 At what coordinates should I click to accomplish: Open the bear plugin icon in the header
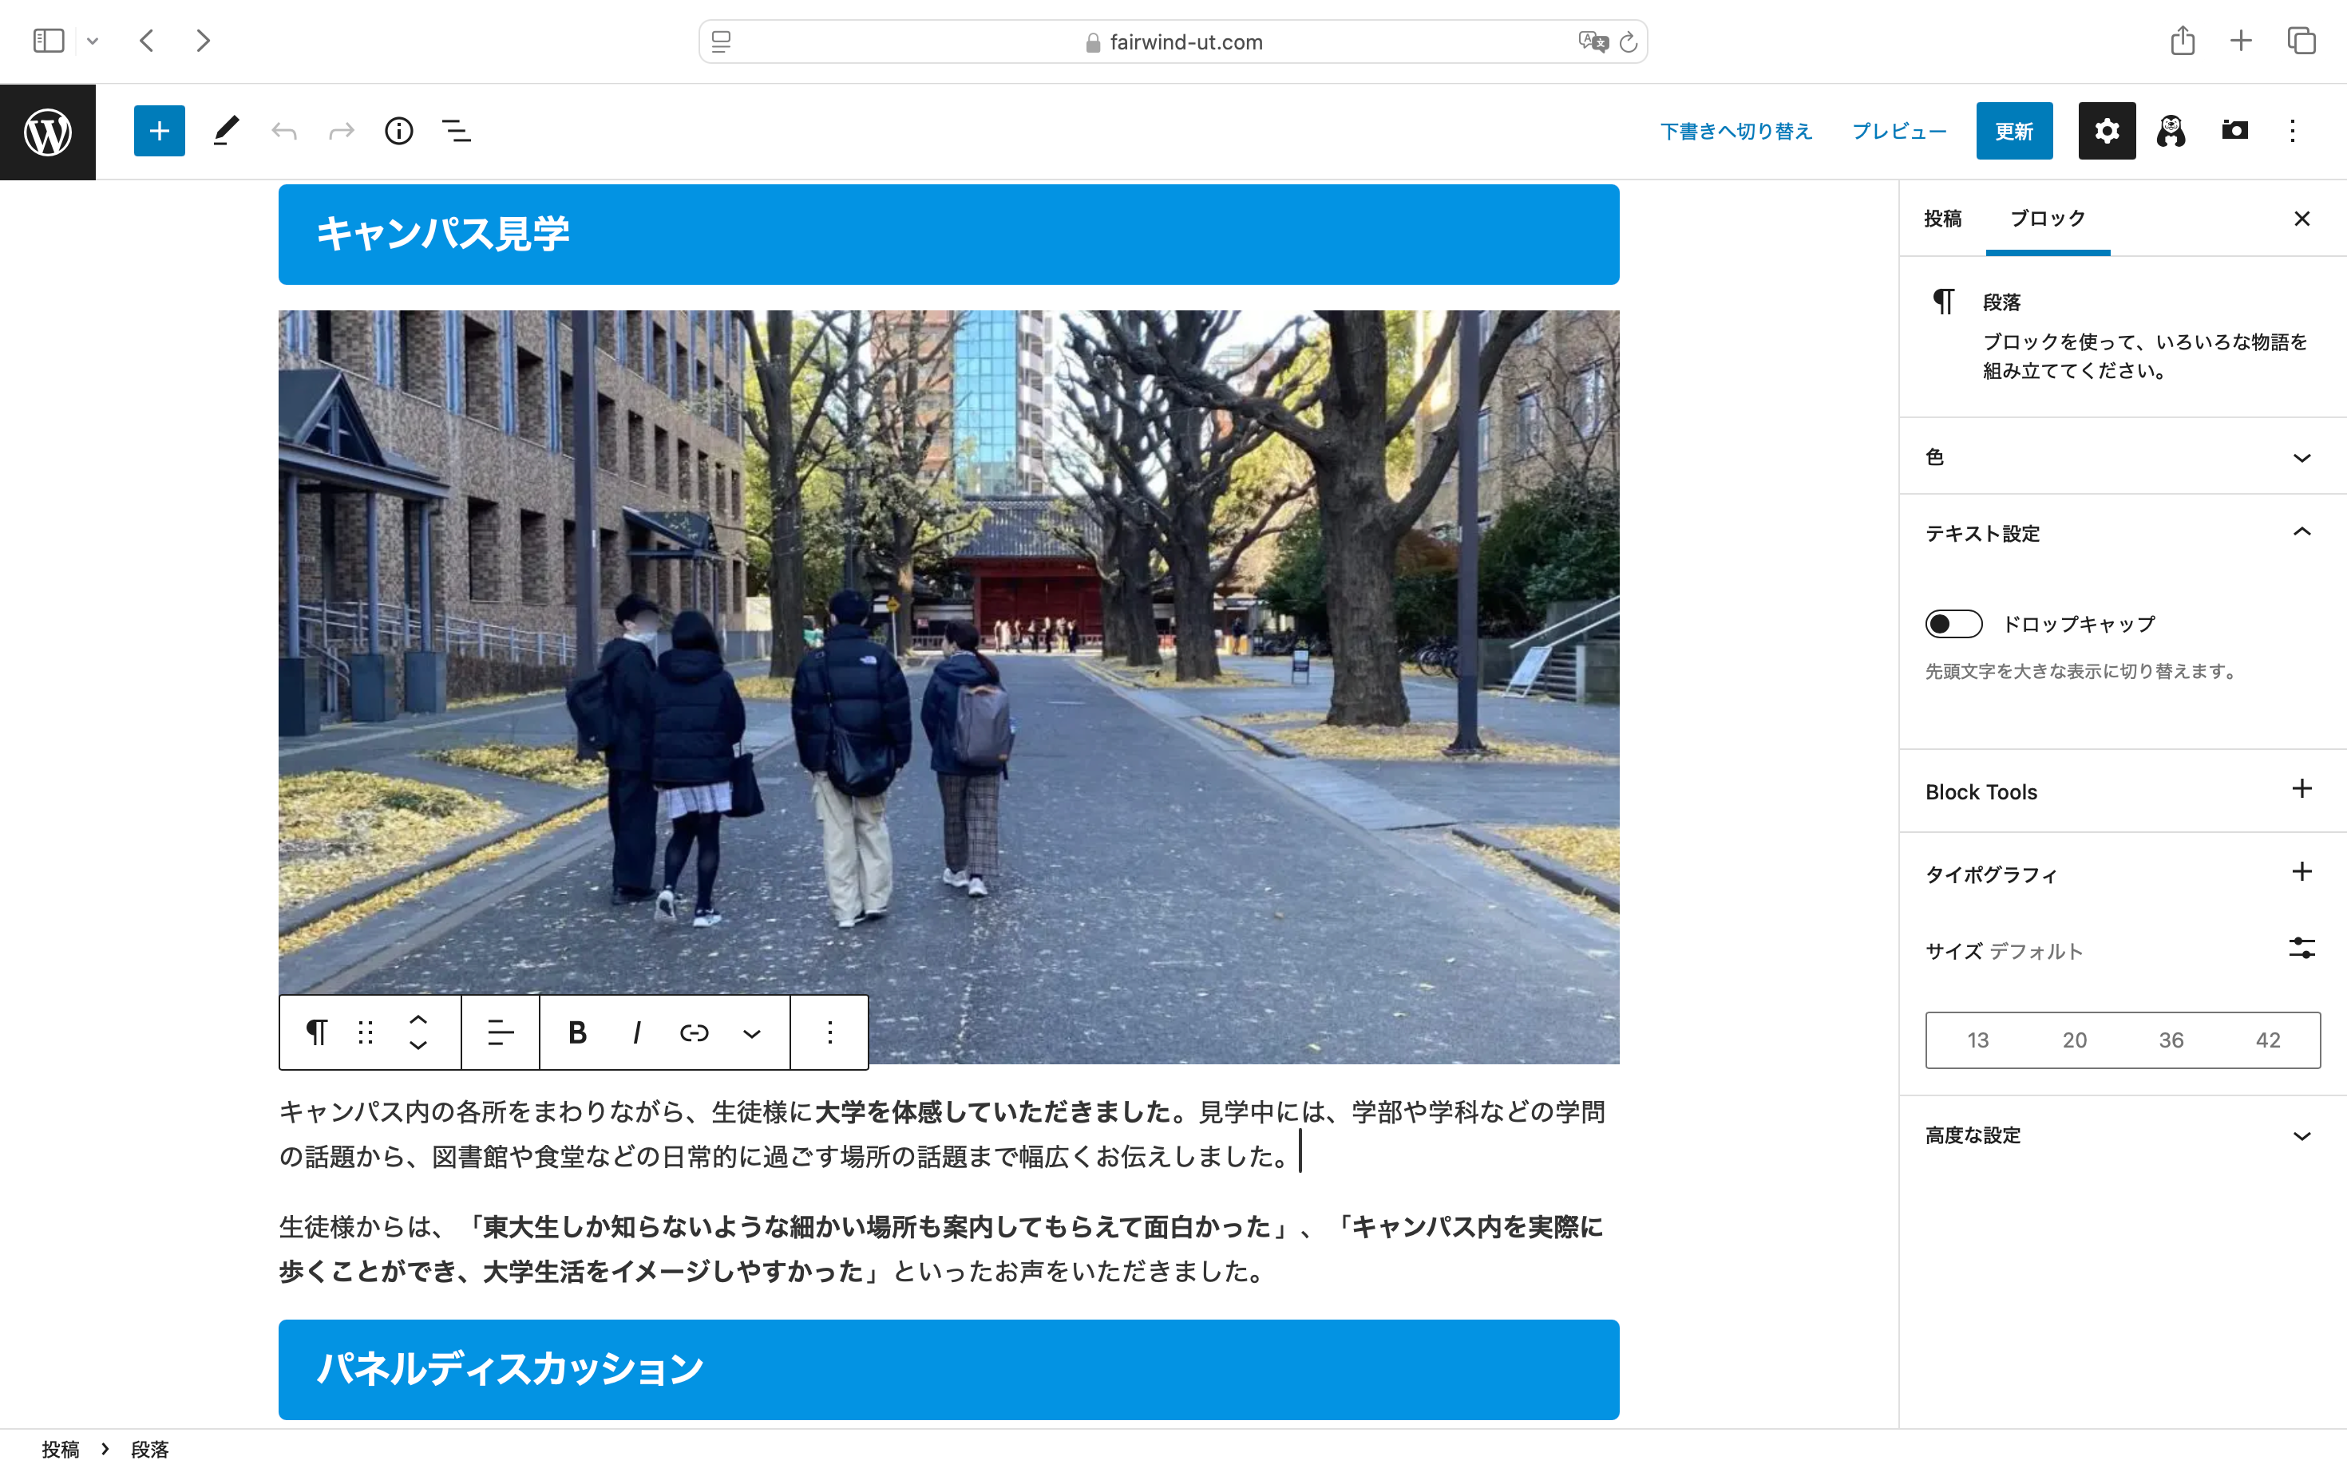pyautogui.click(x=2171, y=130)
